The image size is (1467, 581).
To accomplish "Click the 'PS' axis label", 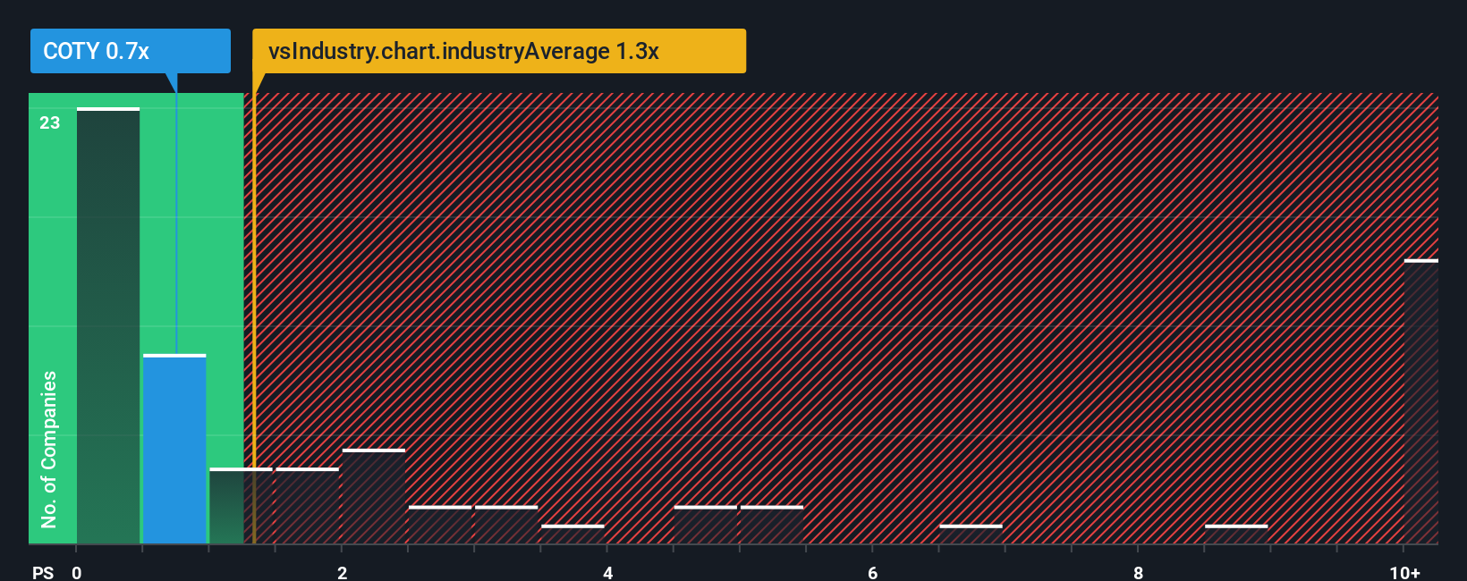I will click(43, 573).
